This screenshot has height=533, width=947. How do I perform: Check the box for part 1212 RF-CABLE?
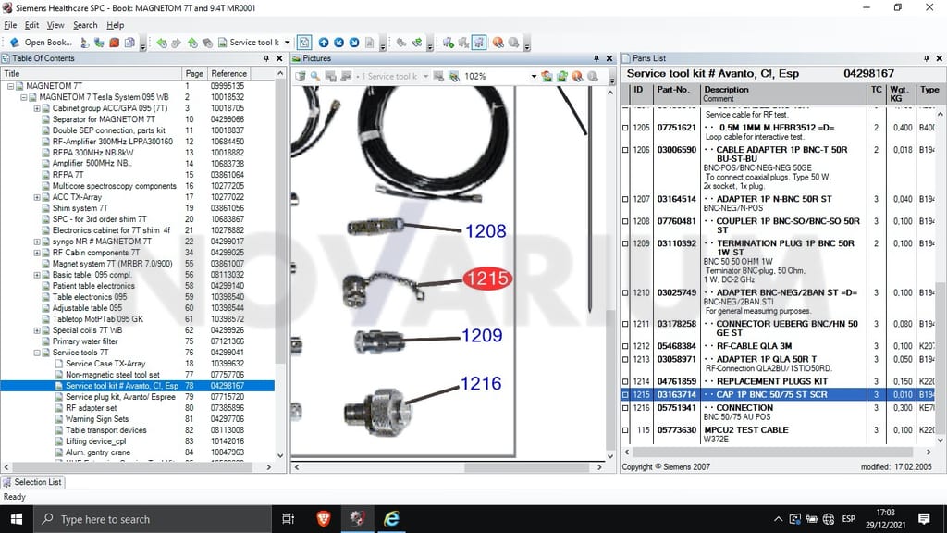[x=625, y=346]
